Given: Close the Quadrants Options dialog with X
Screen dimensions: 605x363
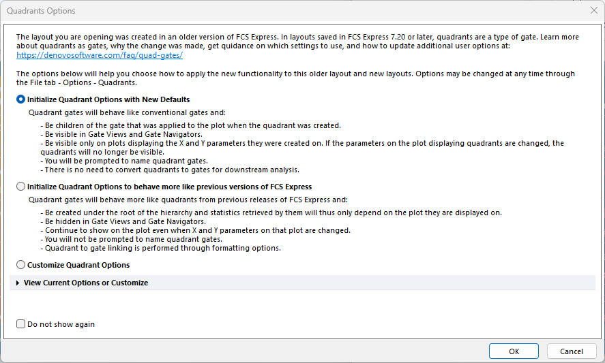Looking at the screenshot, I should (593, 11).
